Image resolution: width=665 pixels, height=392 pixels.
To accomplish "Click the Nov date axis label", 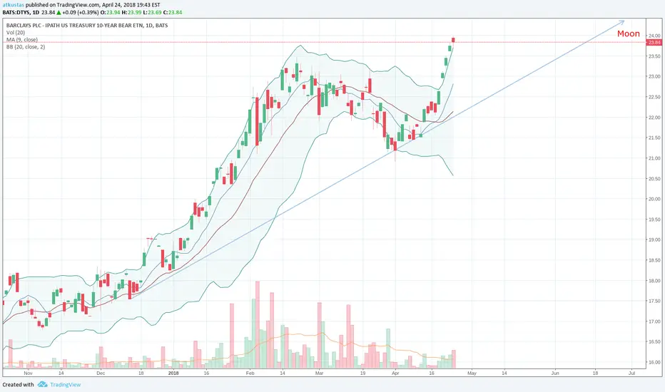I will 28,373.
